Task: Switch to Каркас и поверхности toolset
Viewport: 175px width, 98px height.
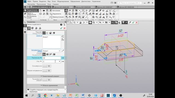Action: (x=31, y=14)
